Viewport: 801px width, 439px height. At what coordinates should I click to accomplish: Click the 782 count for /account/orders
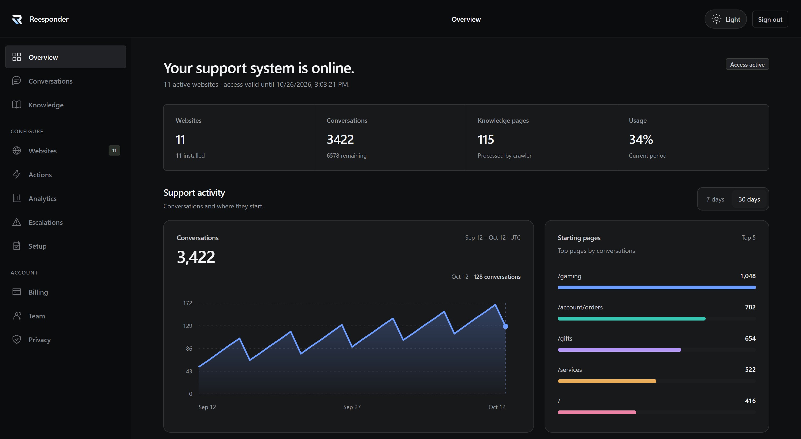tap(750, 307)
